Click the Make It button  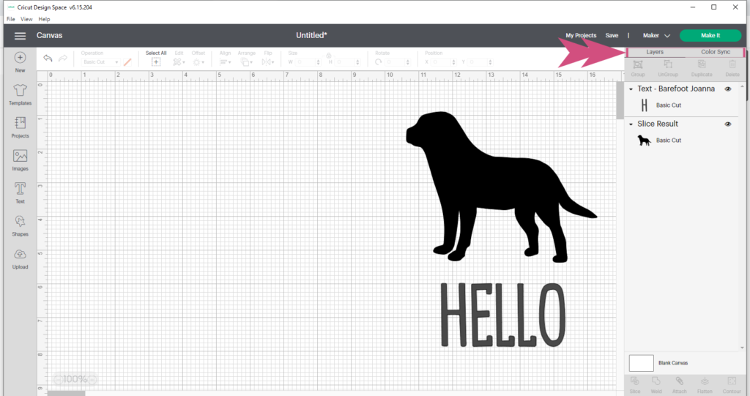click(710, 35)
